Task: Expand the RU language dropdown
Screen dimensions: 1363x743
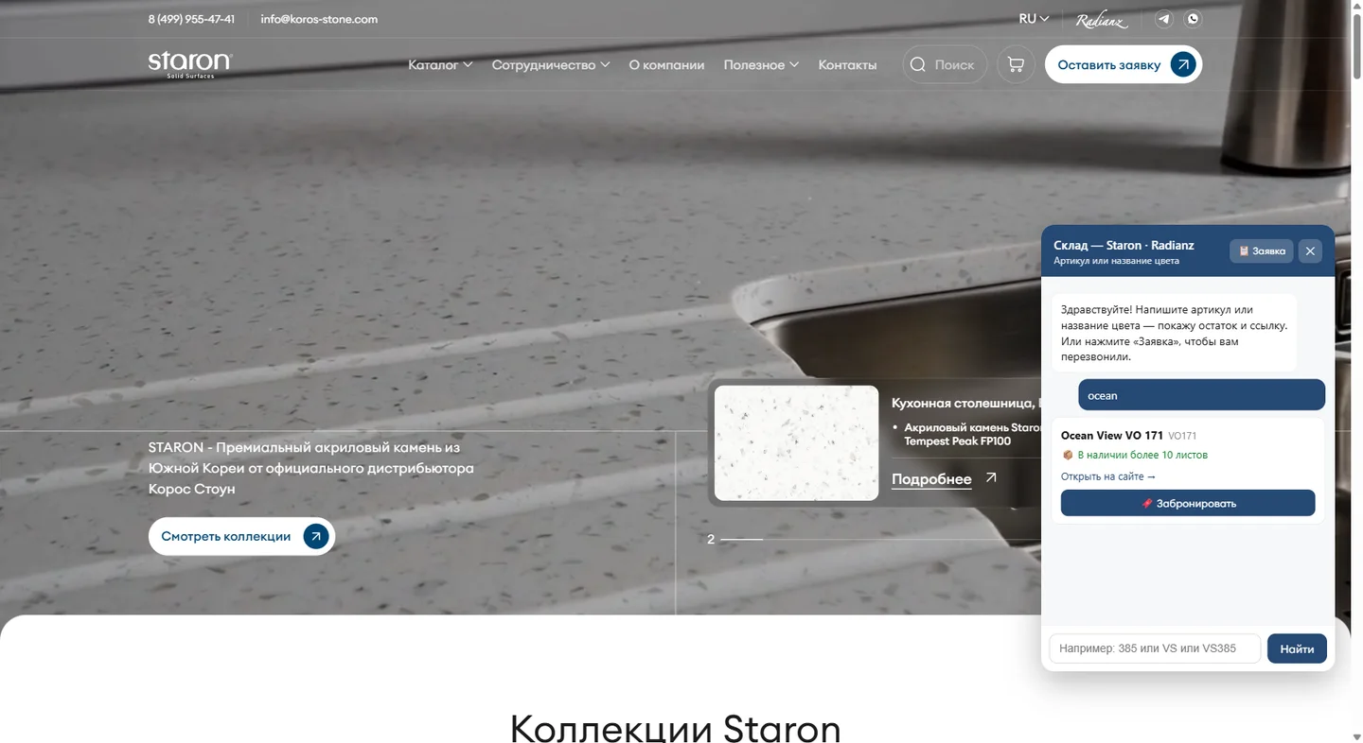Action: 1034,19
